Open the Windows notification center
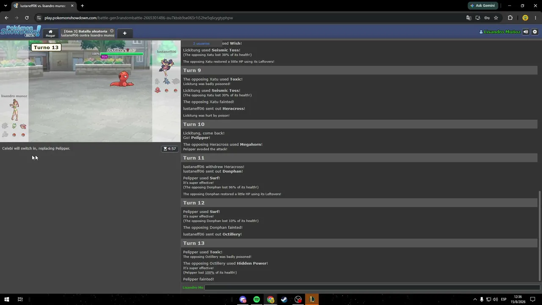Screen dimensions: 542x305 pos(533,299)
